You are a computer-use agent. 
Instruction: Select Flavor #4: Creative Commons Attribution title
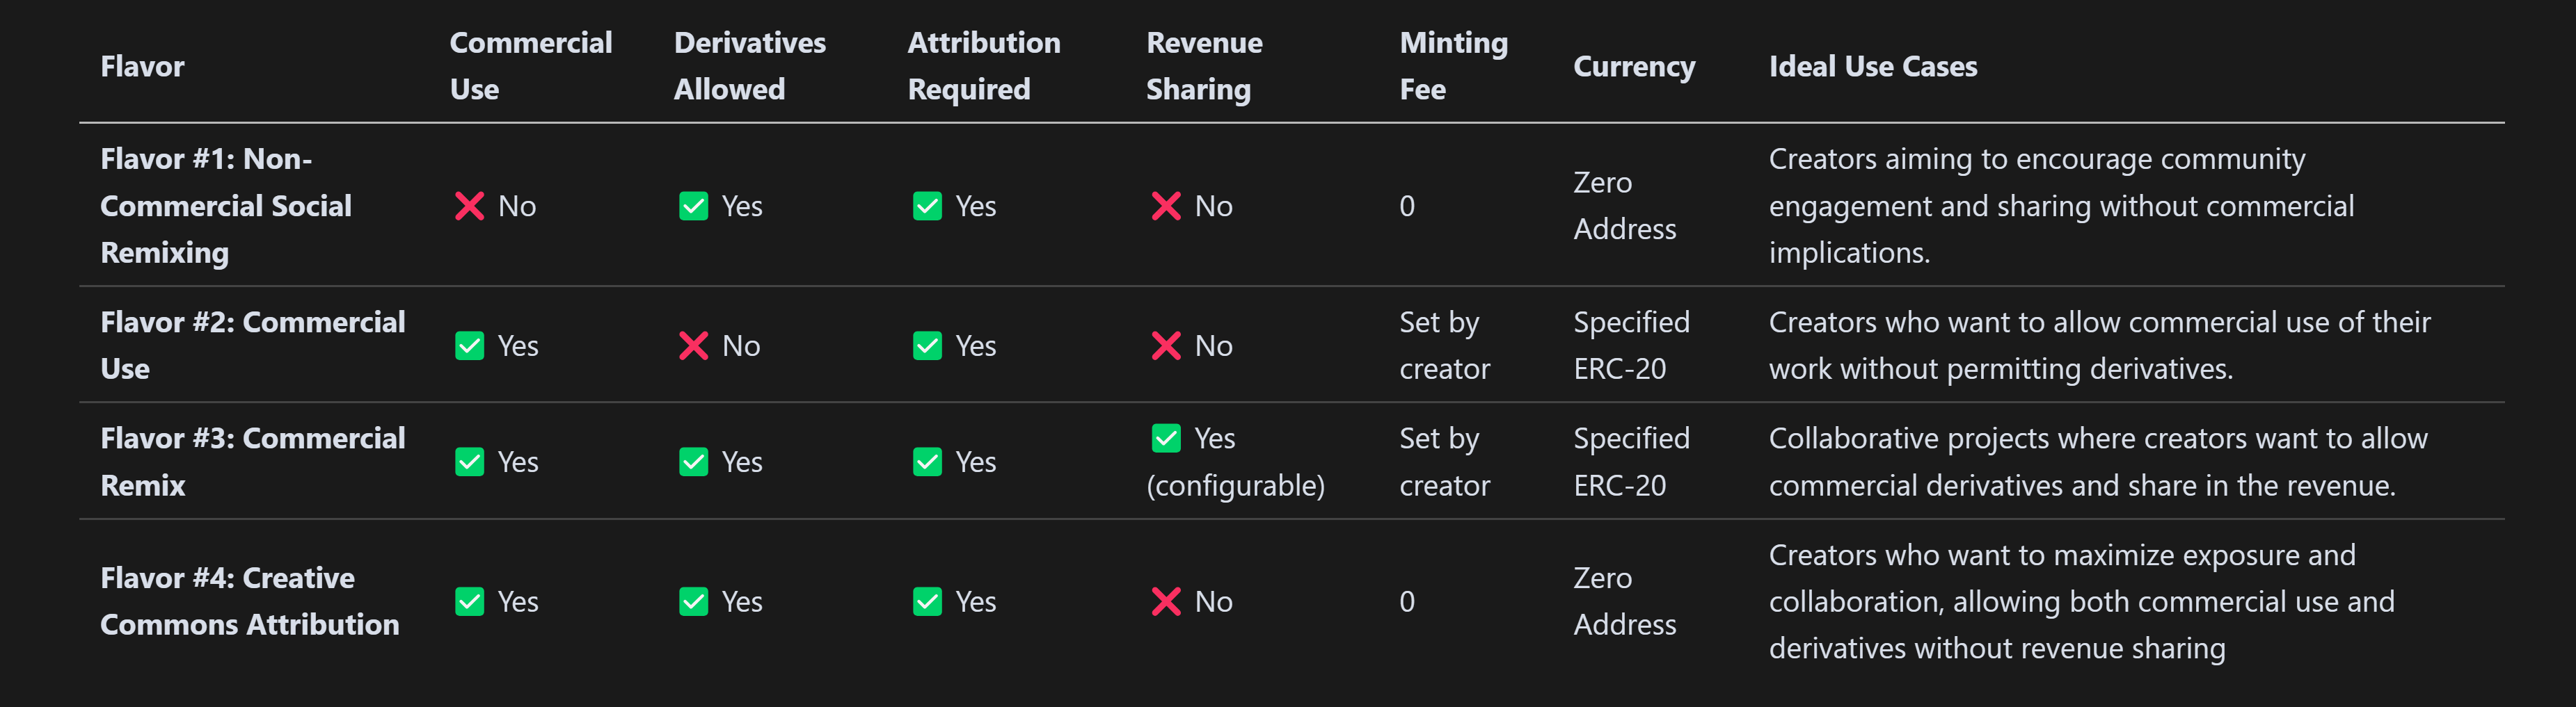[x=250, y=601]
